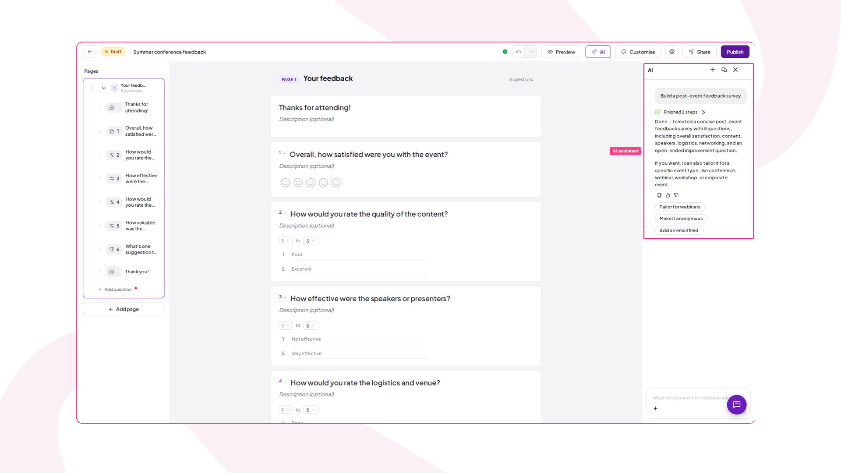Click the undo icon

[518, 52]
